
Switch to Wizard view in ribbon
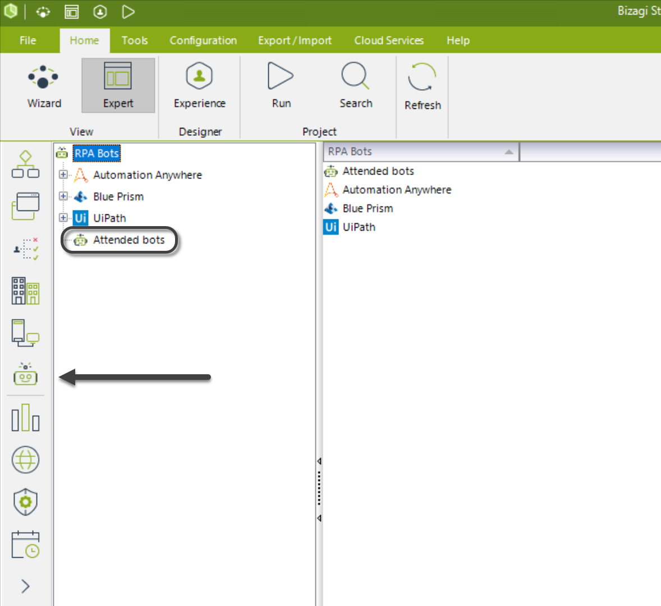(44, 86)
